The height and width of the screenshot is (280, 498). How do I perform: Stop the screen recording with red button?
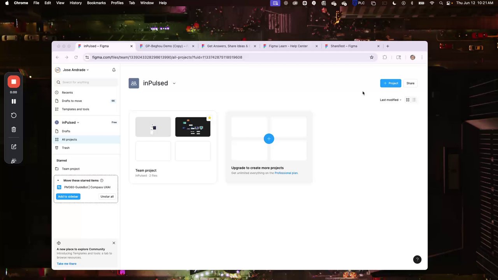14,82
